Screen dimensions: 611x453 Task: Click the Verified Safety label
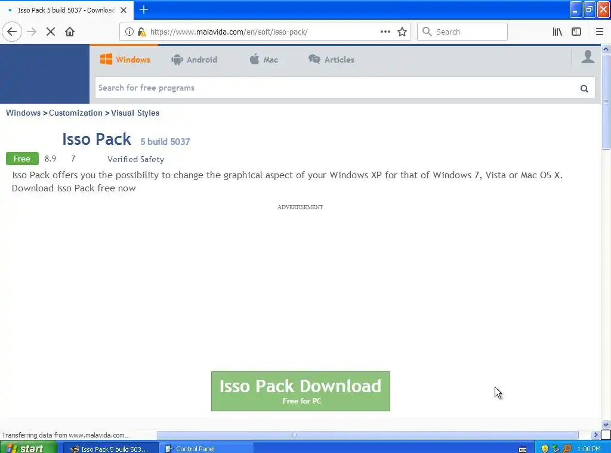pos(135,159)
